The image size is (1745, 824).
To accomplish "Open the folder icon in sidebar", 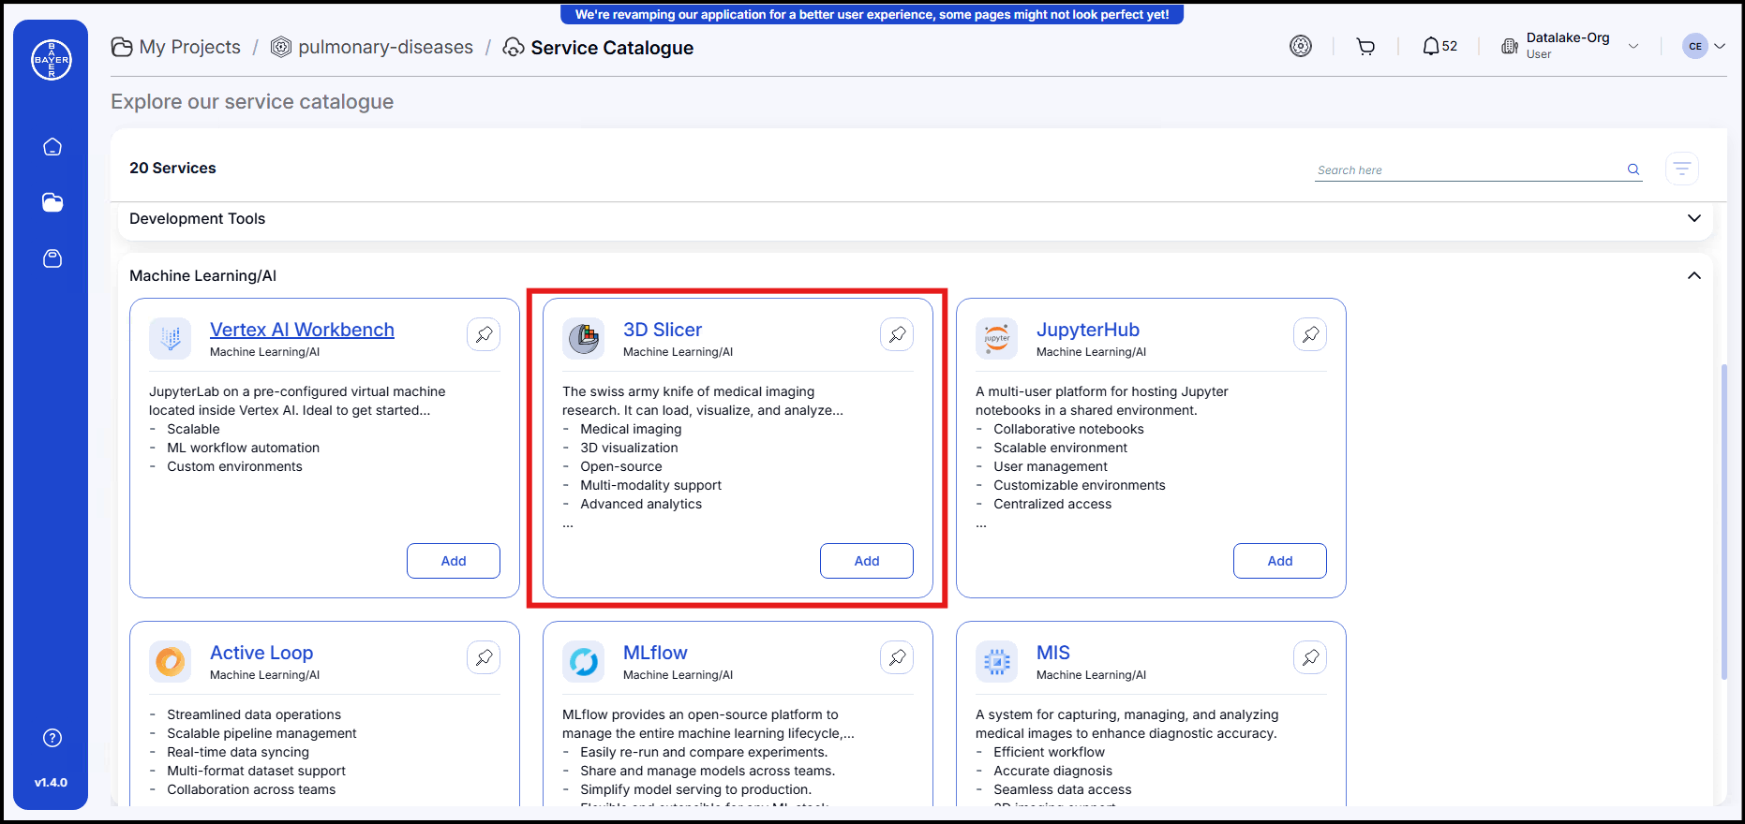I will 52,202.
